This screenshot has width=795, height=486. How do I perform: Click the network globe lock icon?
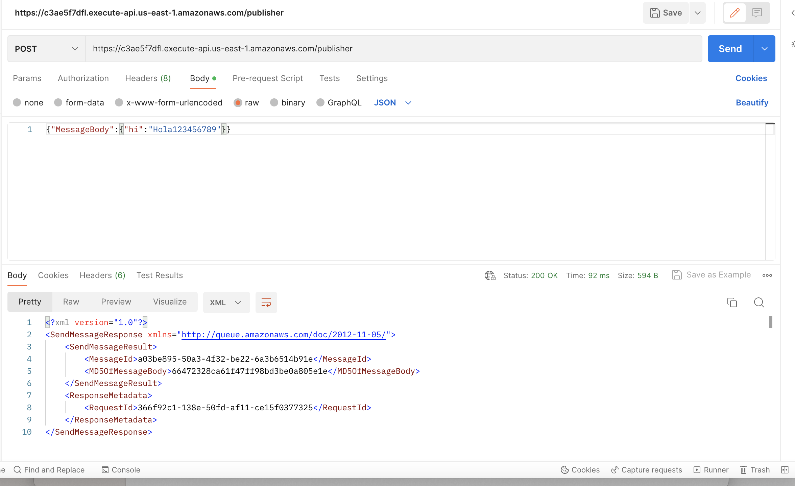(490, 275)
